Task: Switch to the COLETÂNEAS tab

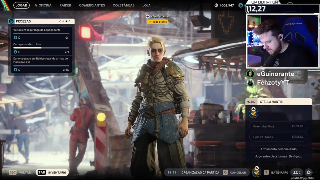Action: click(x=123, y=5)
